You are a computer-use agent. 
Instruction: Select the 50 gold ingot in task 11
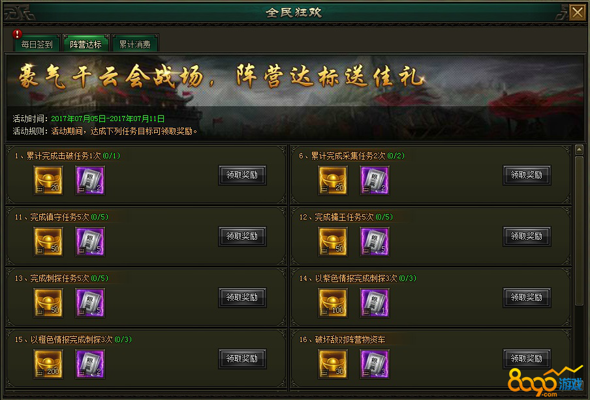(x=48, y=242)
